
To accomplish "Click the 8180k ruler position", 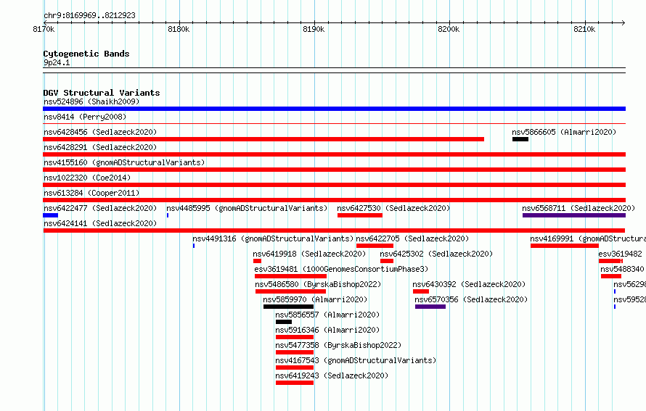I will click(x=179, y=29).
